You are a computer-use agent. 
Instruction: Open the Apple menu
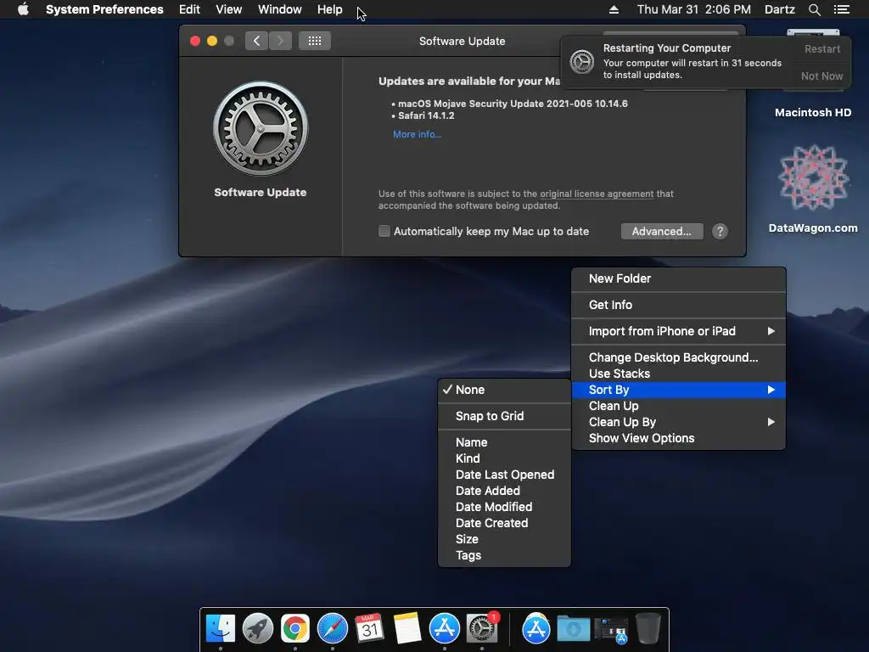tap(23, 9)
